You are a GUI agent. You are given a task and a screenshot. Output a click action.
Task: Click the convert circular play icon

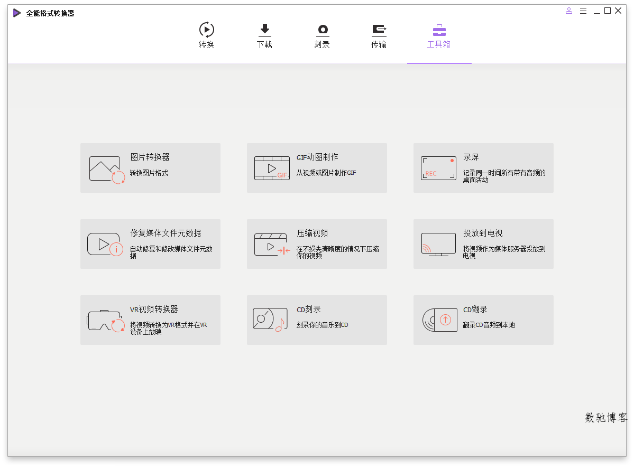pyautogui.click(x=207, y=30)
